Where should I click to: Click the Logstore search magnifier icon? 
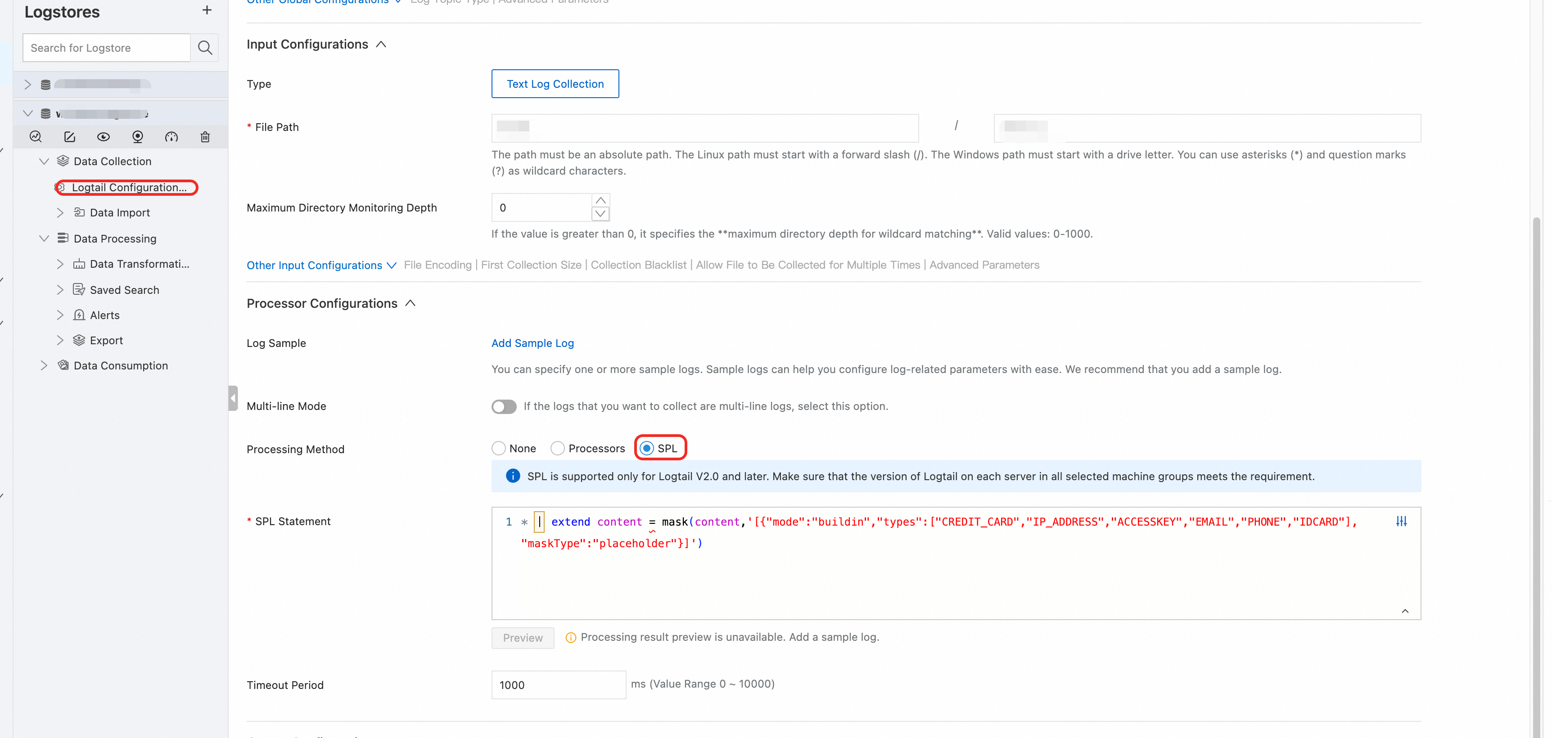click(205, 48)
